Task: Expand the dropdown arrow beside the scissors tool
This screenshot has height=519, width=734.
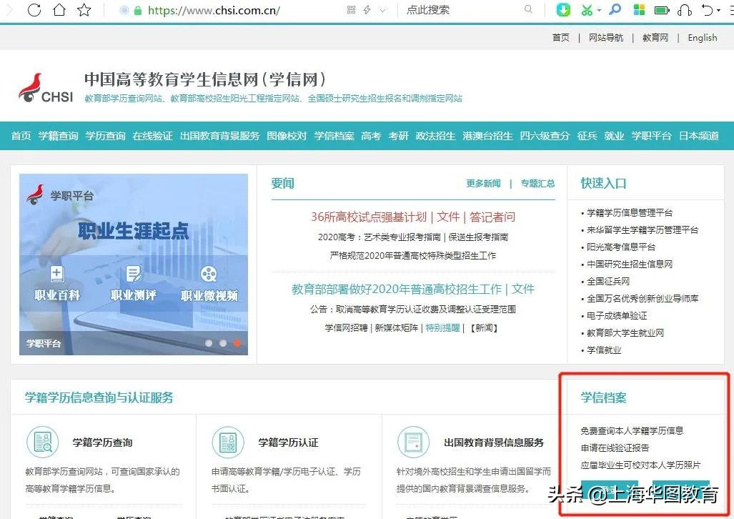Action: (x=598, y=10)
